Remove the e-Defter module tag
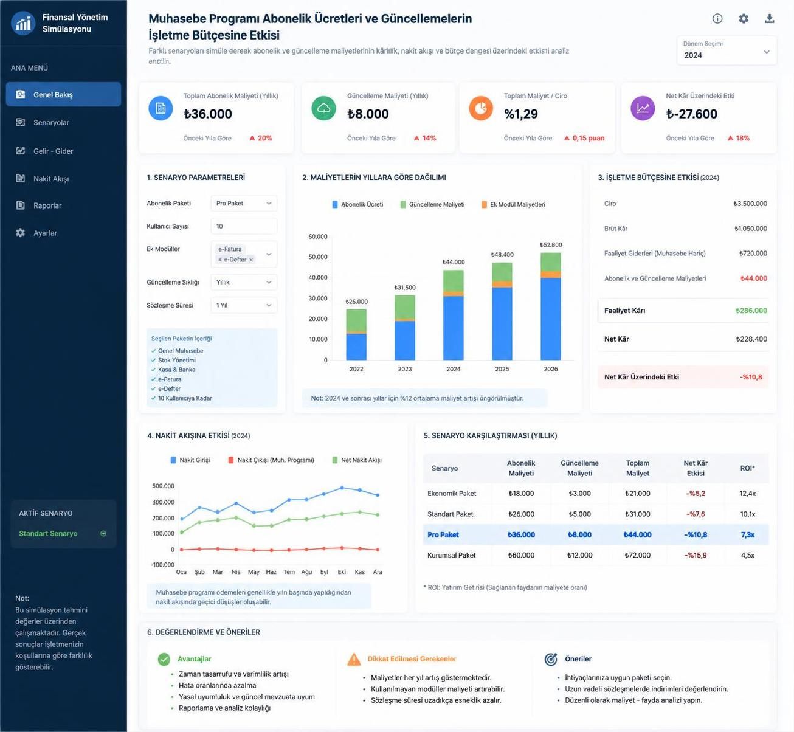This screenshot has width=794, height=732. point(251,260)
